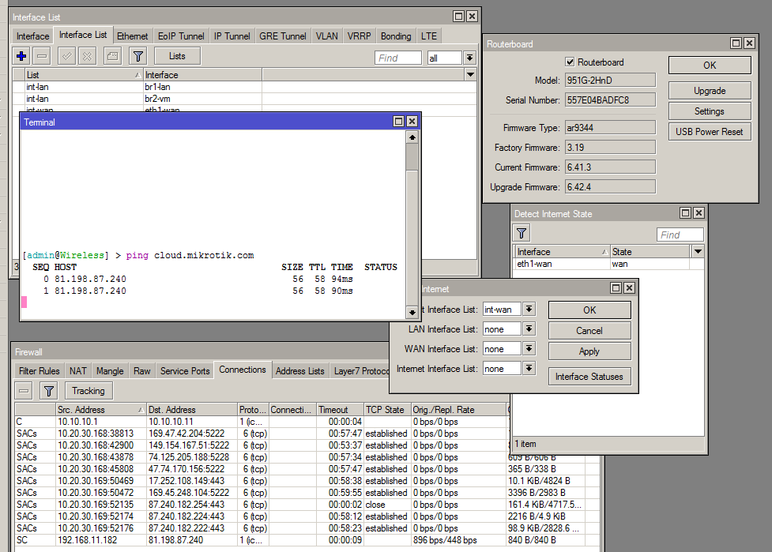Click Find field in Detect Internet State
This screenshot has width=772, height=552.
pos(680,235)
